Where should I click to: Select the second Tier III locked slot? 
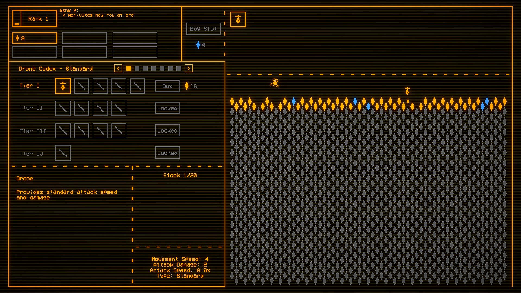(81, 130)
